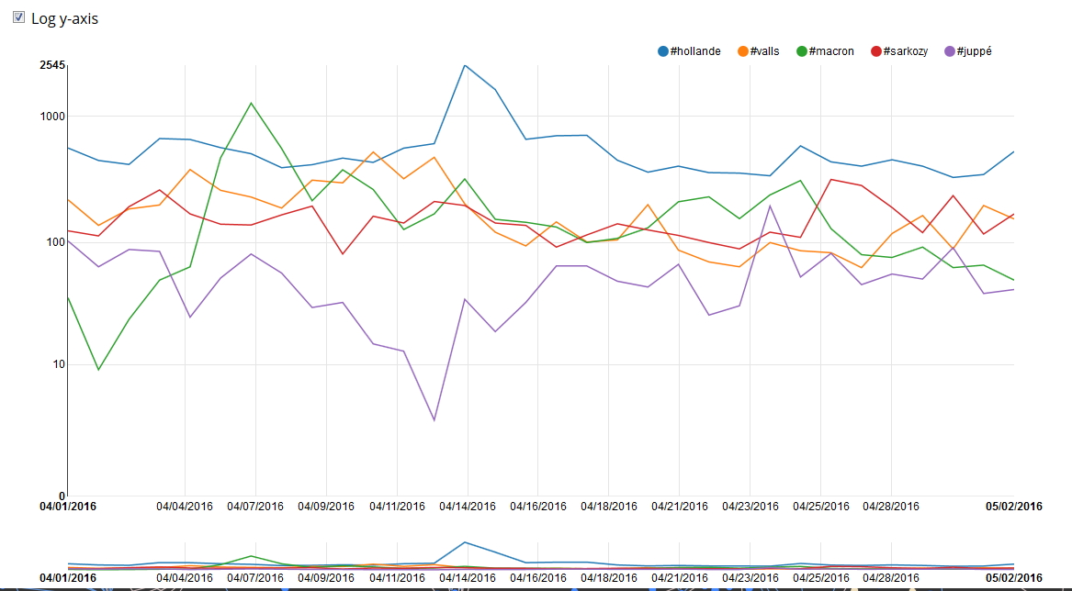Viewport: 1072px width, 591px height.
Task: Click main chart 04/16/2016 axis label
Action: click(538, 507)
